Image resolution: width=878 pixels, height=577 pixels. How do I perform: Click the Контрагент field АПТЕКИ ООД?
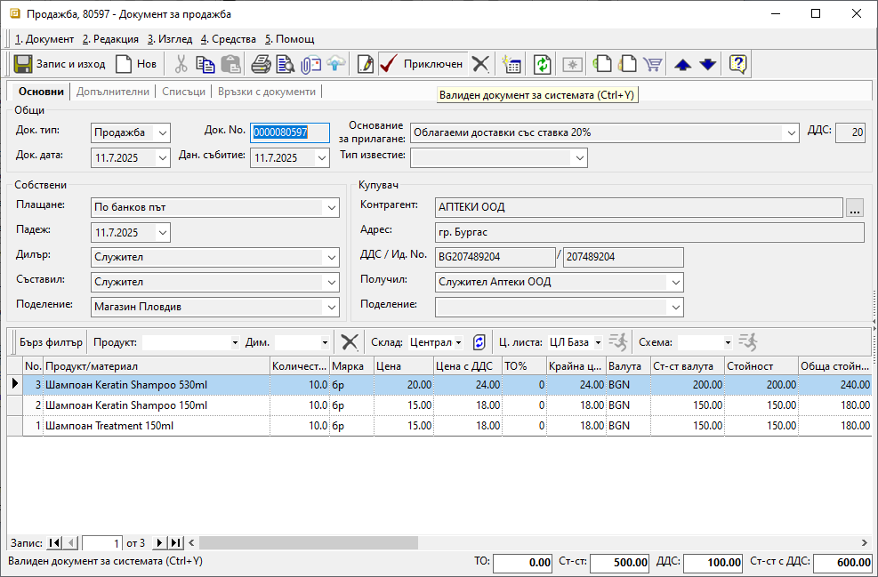[639, 208]
